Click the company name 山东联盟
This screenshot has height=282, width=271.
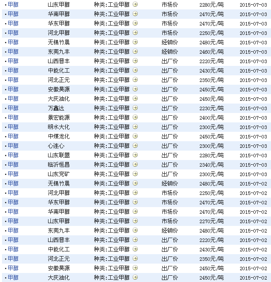[x=59, y=155]
